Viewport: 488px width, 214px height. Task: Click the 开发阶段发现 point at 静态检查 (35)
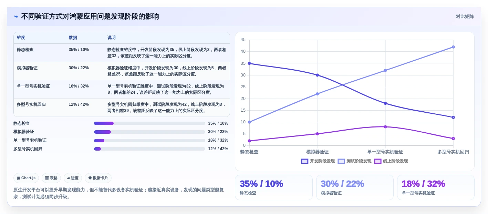point(249,63)
